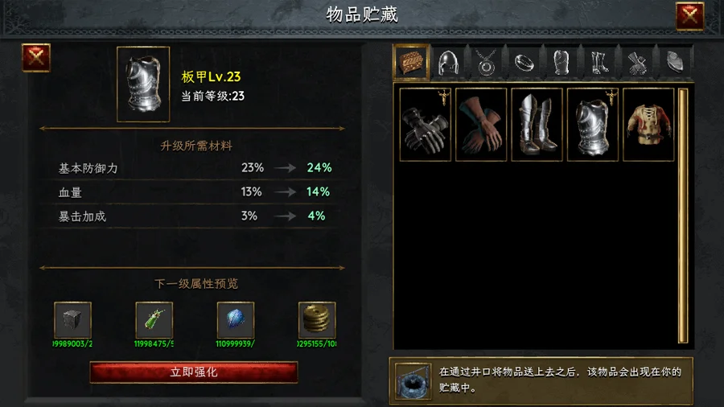Click the green potion material icon
The image size is (724, 407).
tap(154, 320)
